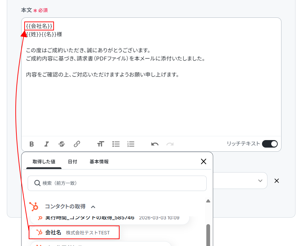Viewport: 303px width, 246px height.
Task: Apply italic formatting
Action: click(x=46, y=144)
